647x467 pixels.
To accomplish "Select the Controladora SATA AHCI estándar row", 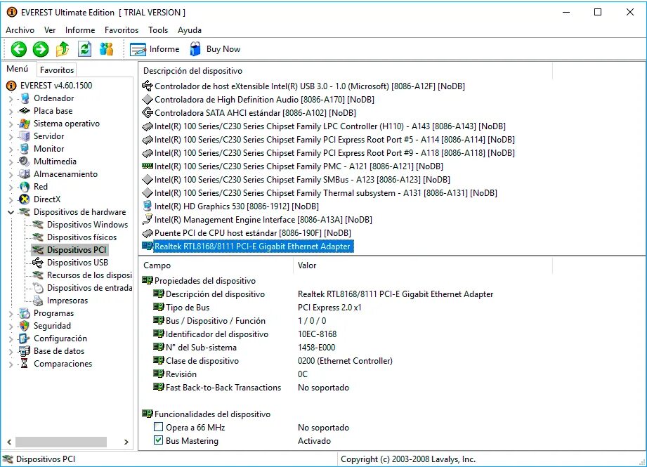I will 255,112.
